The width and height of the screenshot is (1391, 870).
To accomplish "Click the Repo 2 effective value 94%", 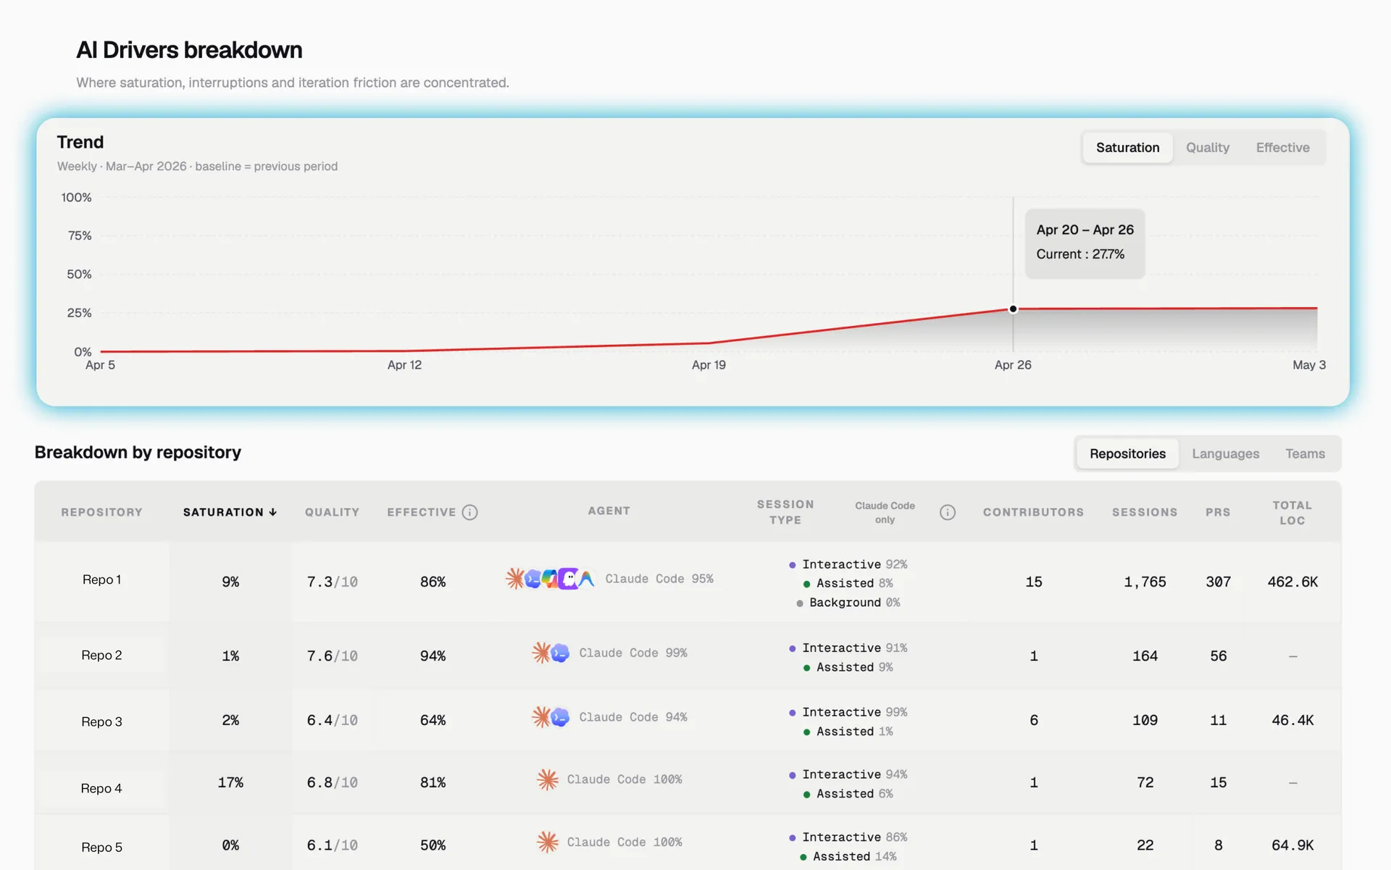I will coord(433,656).
